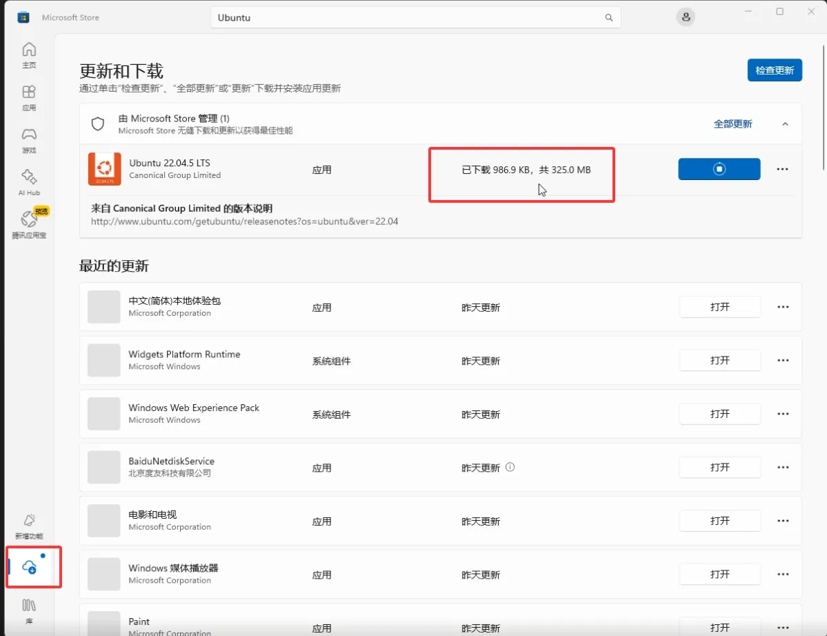The height and width of the screenshot is (636, 827).
Task: Click the Widgets Platform Runtime title
Action: [184, 355]
